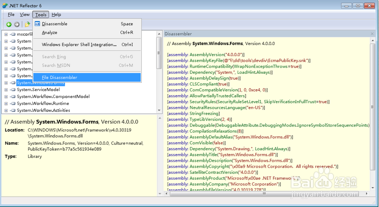Click the Space shortcut text

127,24
